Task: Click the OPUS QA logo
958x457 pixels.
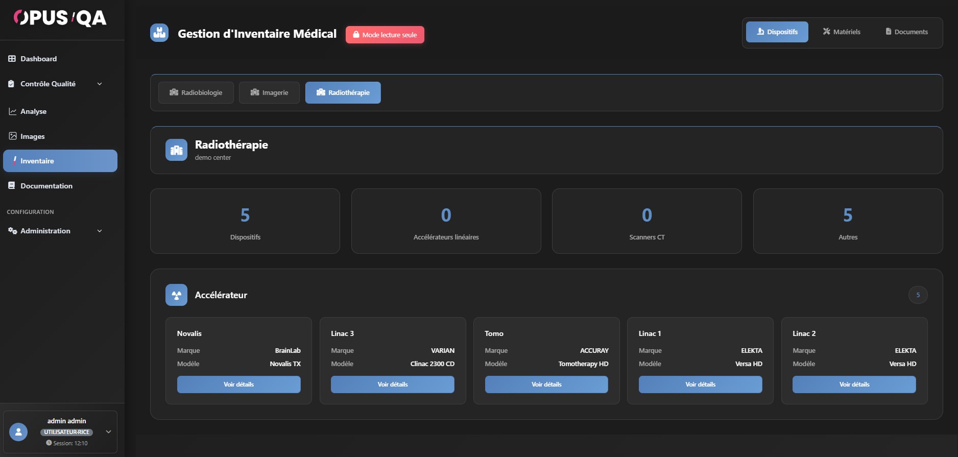Action: [60, 18]
